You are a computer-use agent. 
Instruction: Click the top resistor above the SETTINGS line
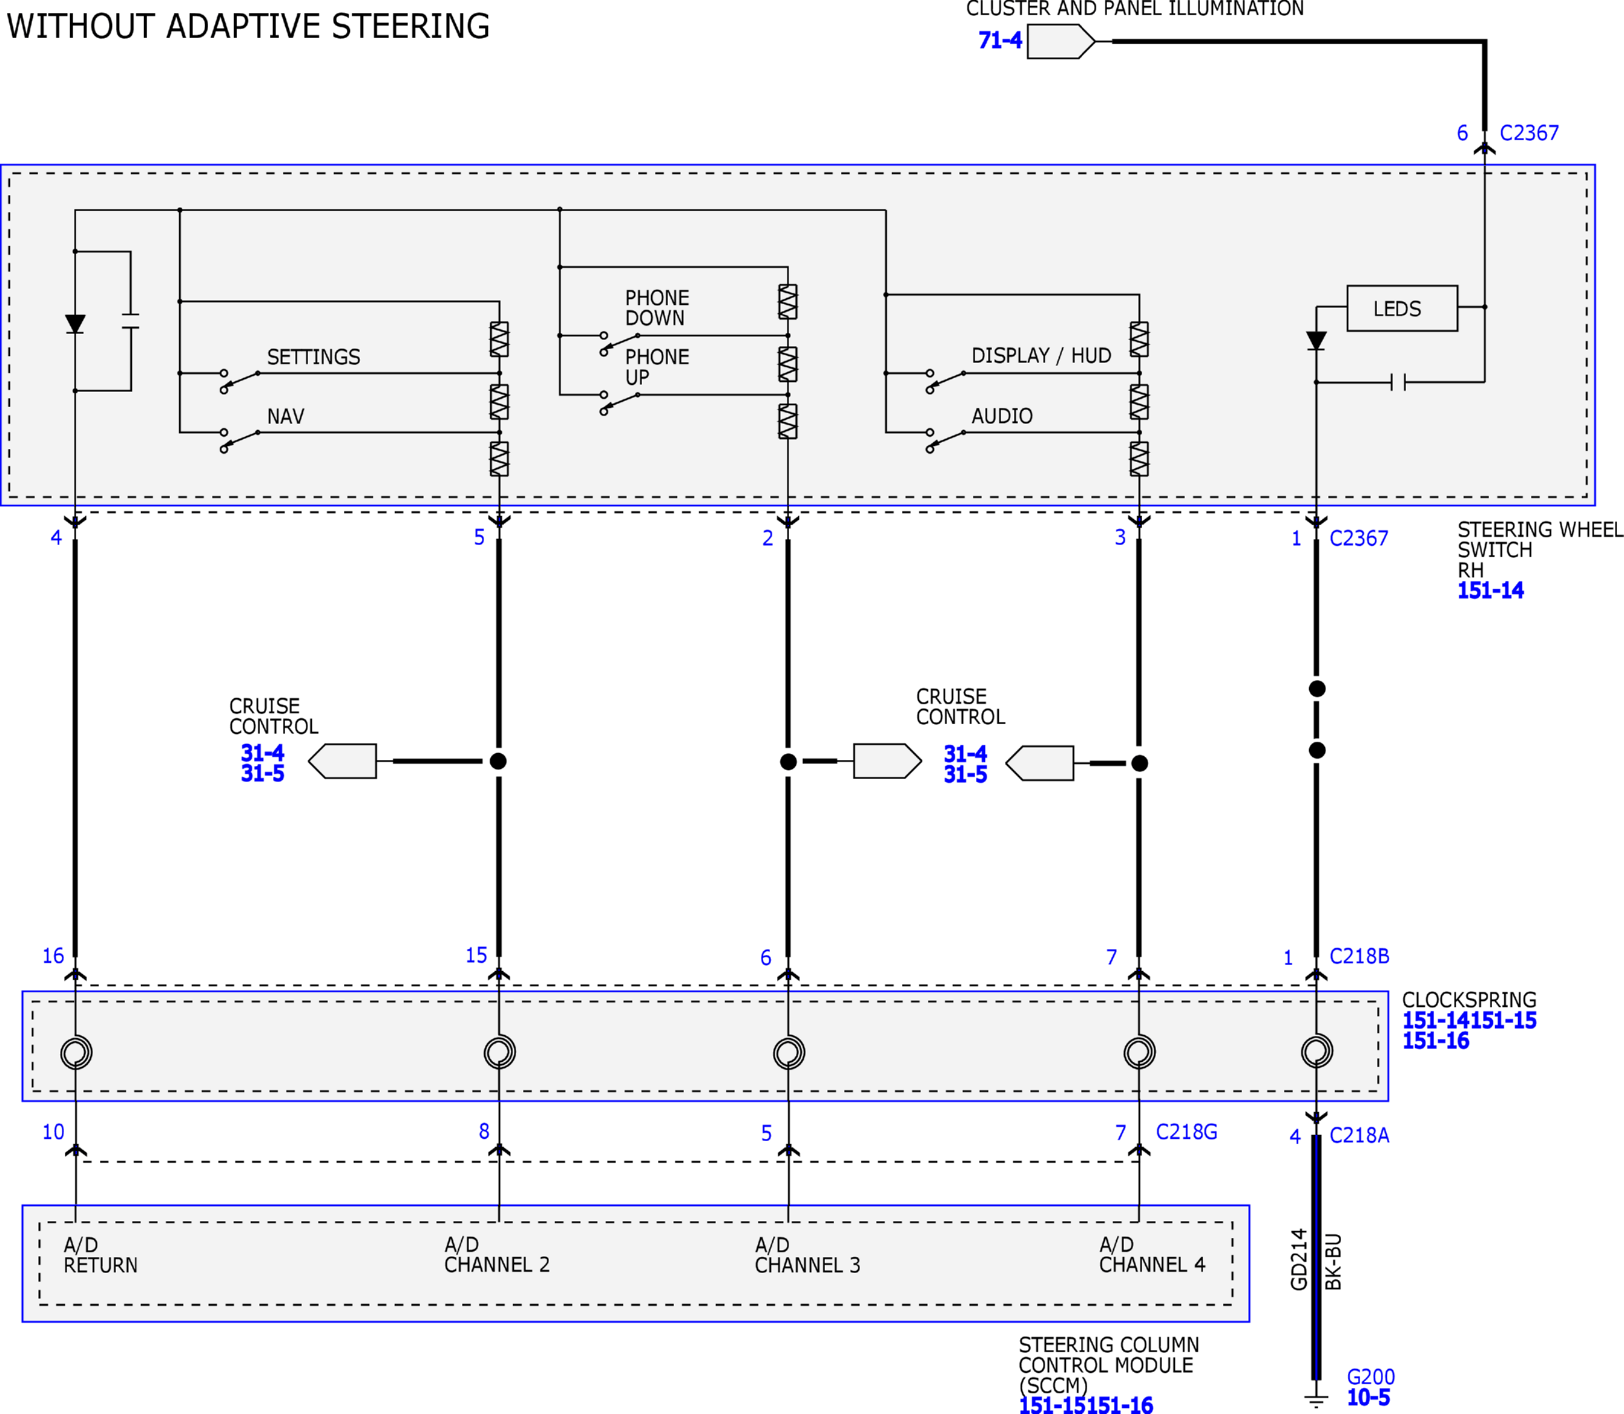coord(499,339)
